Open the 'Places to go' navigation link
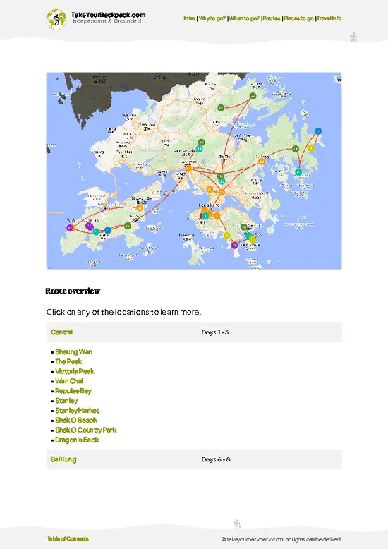Image resolution: width=388 pixels, height=549 pixels. pos(298,18)
